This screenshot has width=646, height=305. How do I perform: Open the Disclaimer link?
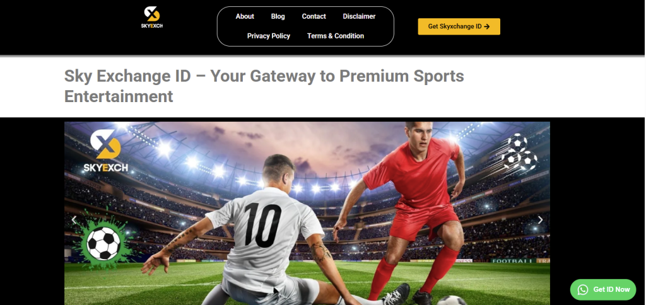[359, 16]
